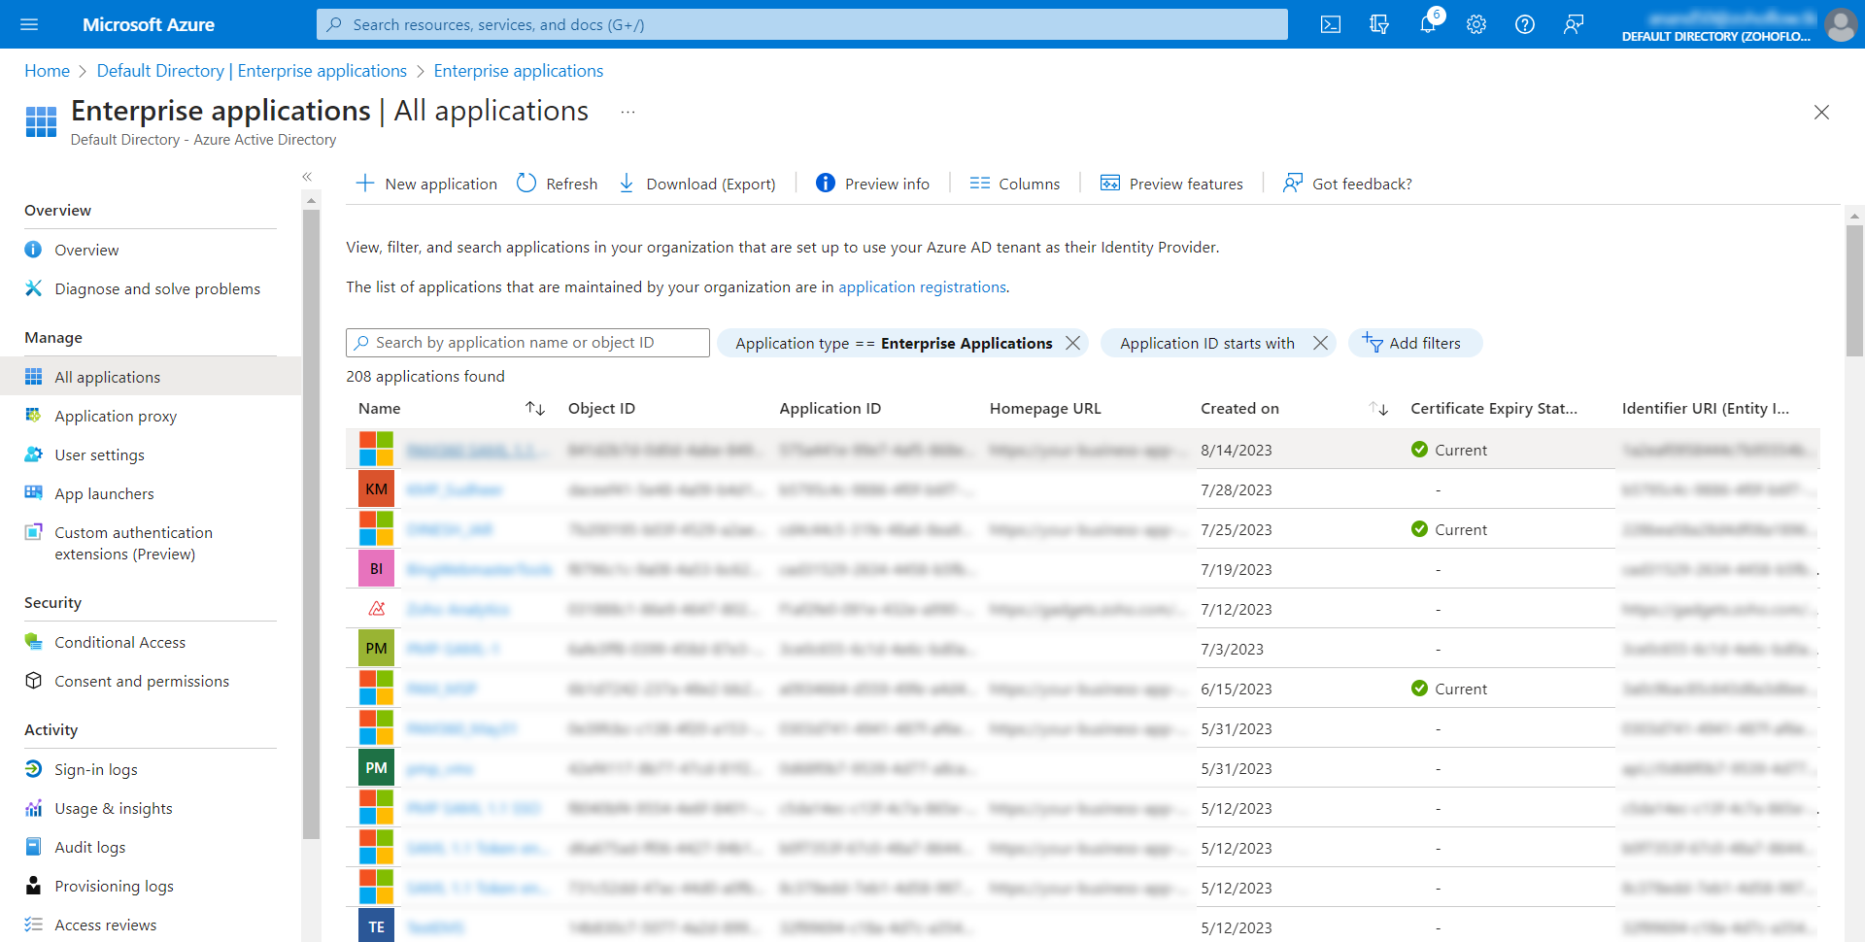
Task: Select Conditional Access in sidebar
Action: coord(119,642)
